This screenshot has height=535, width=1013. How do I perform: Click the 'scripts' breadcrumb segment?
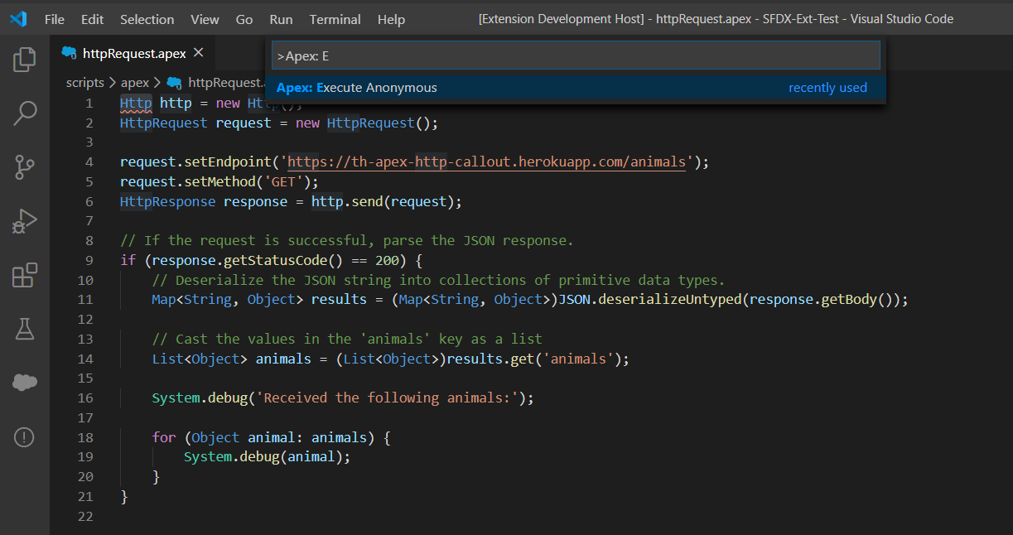pos(85,83)
